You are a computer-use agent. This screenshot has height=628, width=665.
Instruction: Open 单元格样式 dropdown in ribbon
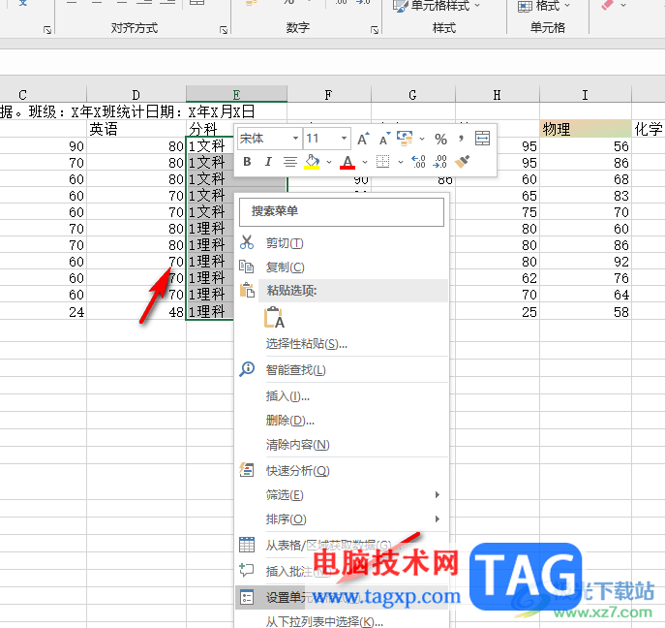pyautogui.click(x=438, y=6)
